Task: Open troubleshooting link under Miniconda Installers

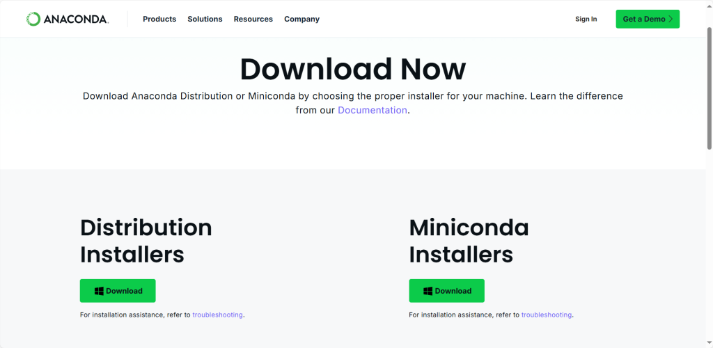Action: [x=546, y=315]
